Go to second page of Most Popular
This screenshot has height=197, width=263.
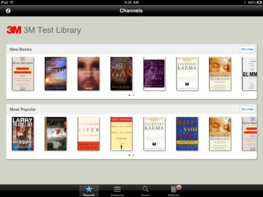pos(134,155)
